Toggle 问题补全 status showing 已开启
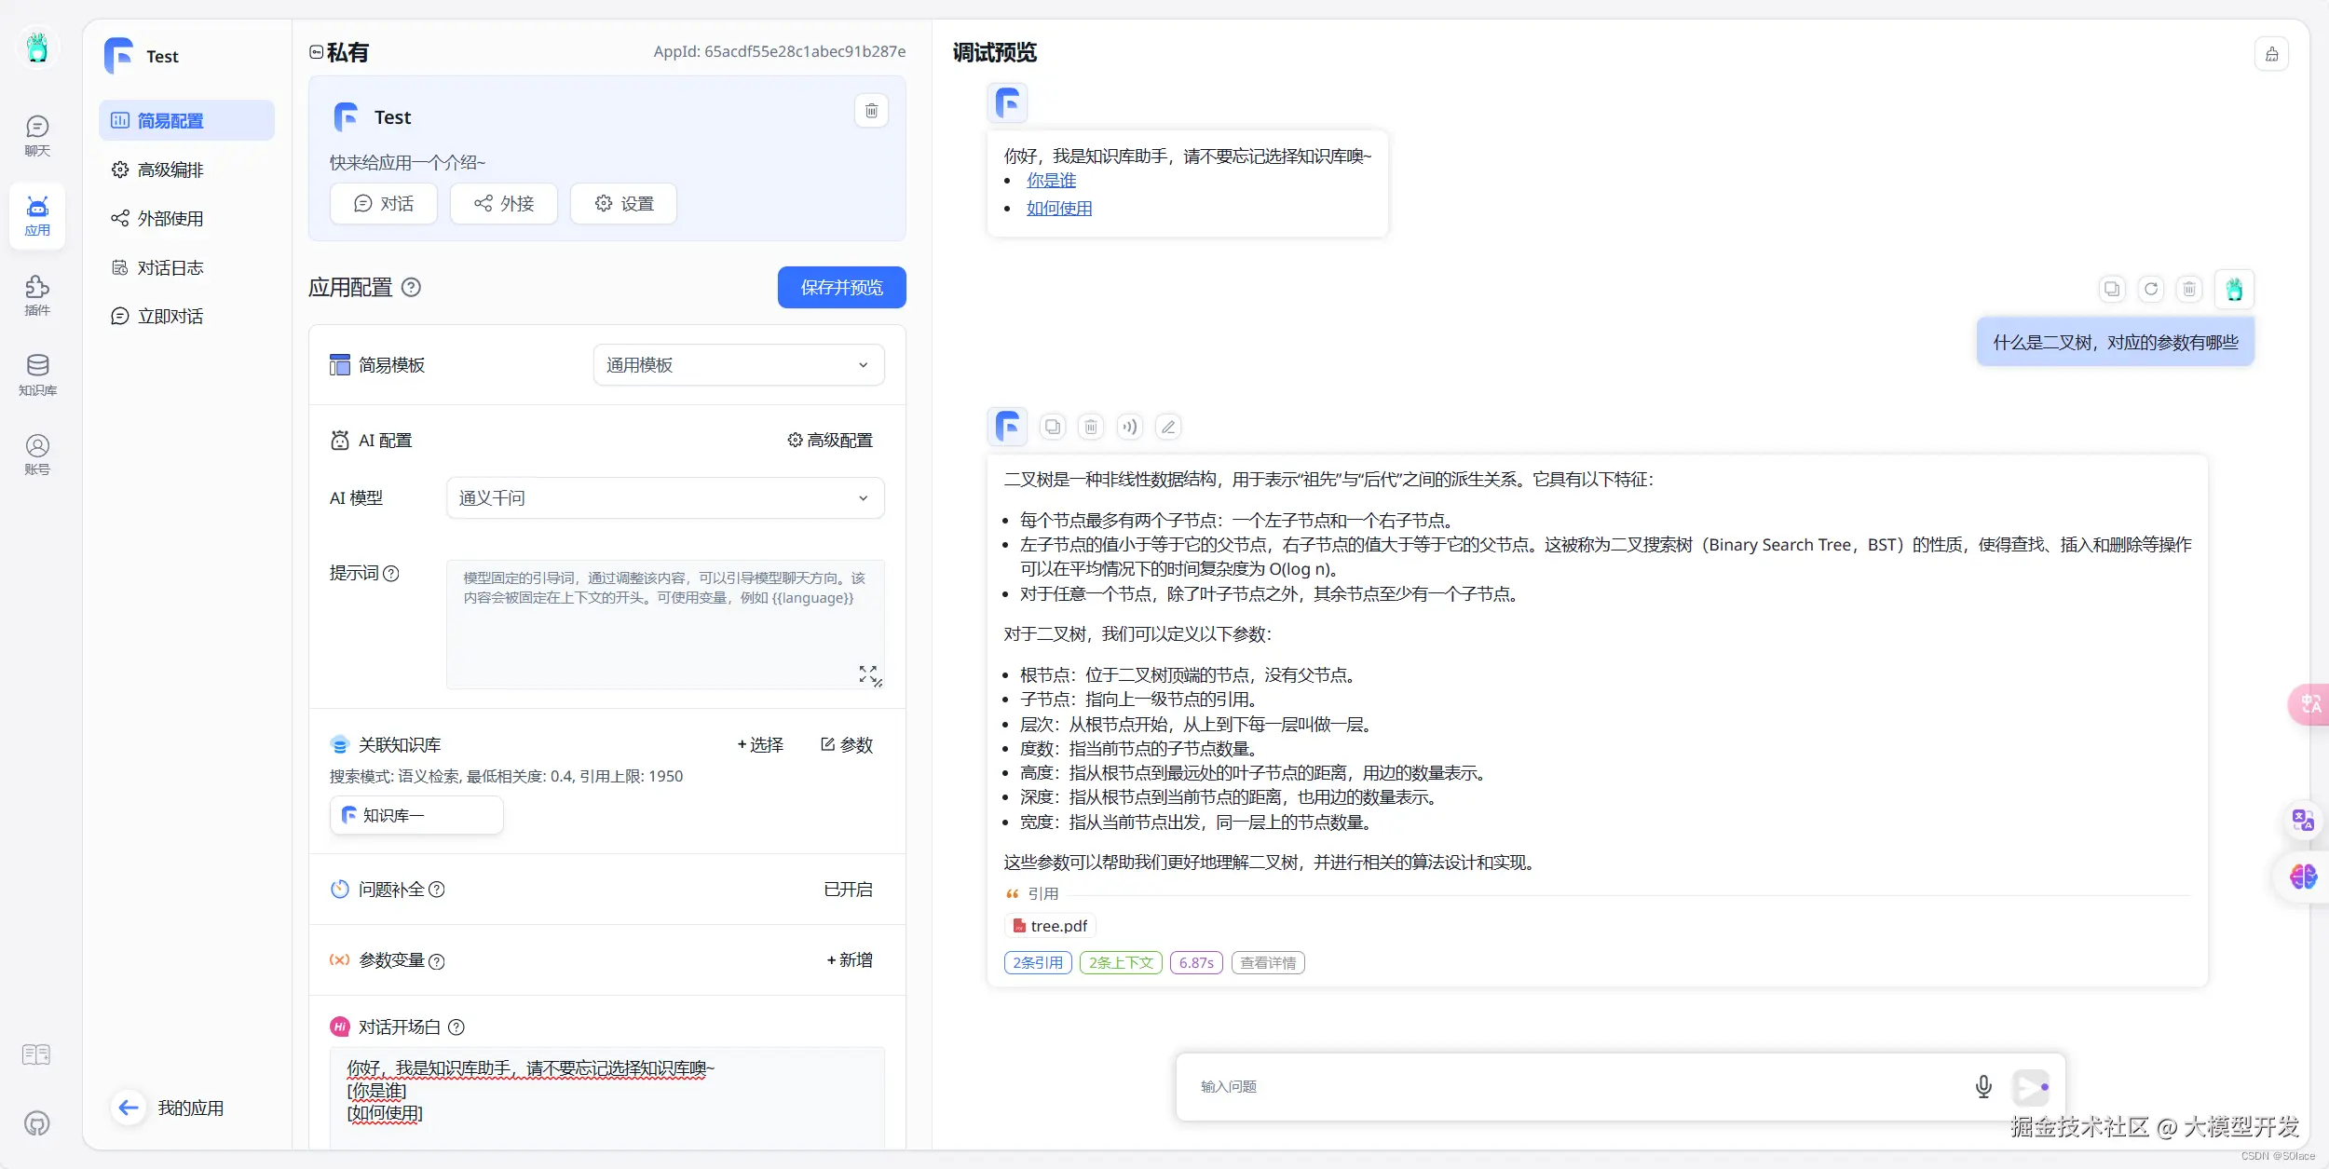 848,890
